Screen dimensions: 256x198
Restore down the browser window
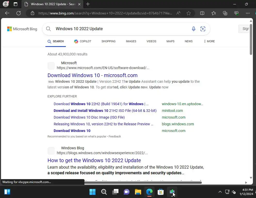pyautogui.click(x=246, y=4)
